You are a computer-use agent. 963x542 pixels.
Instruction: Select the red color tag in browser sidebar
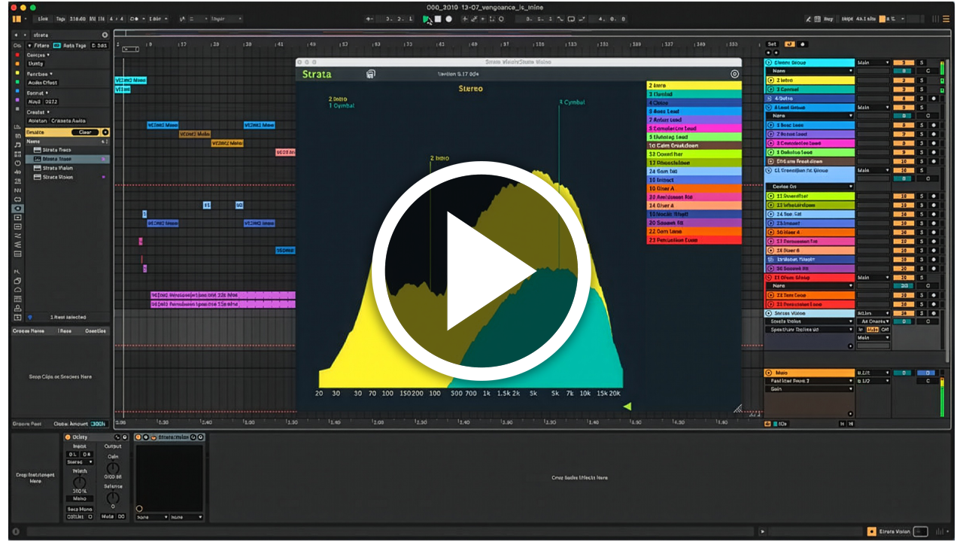click(x=17, y=55)
